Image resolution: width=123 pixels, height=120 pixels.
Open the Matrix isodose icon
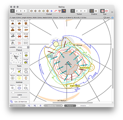pyautogui.click(x=12, y=87)
